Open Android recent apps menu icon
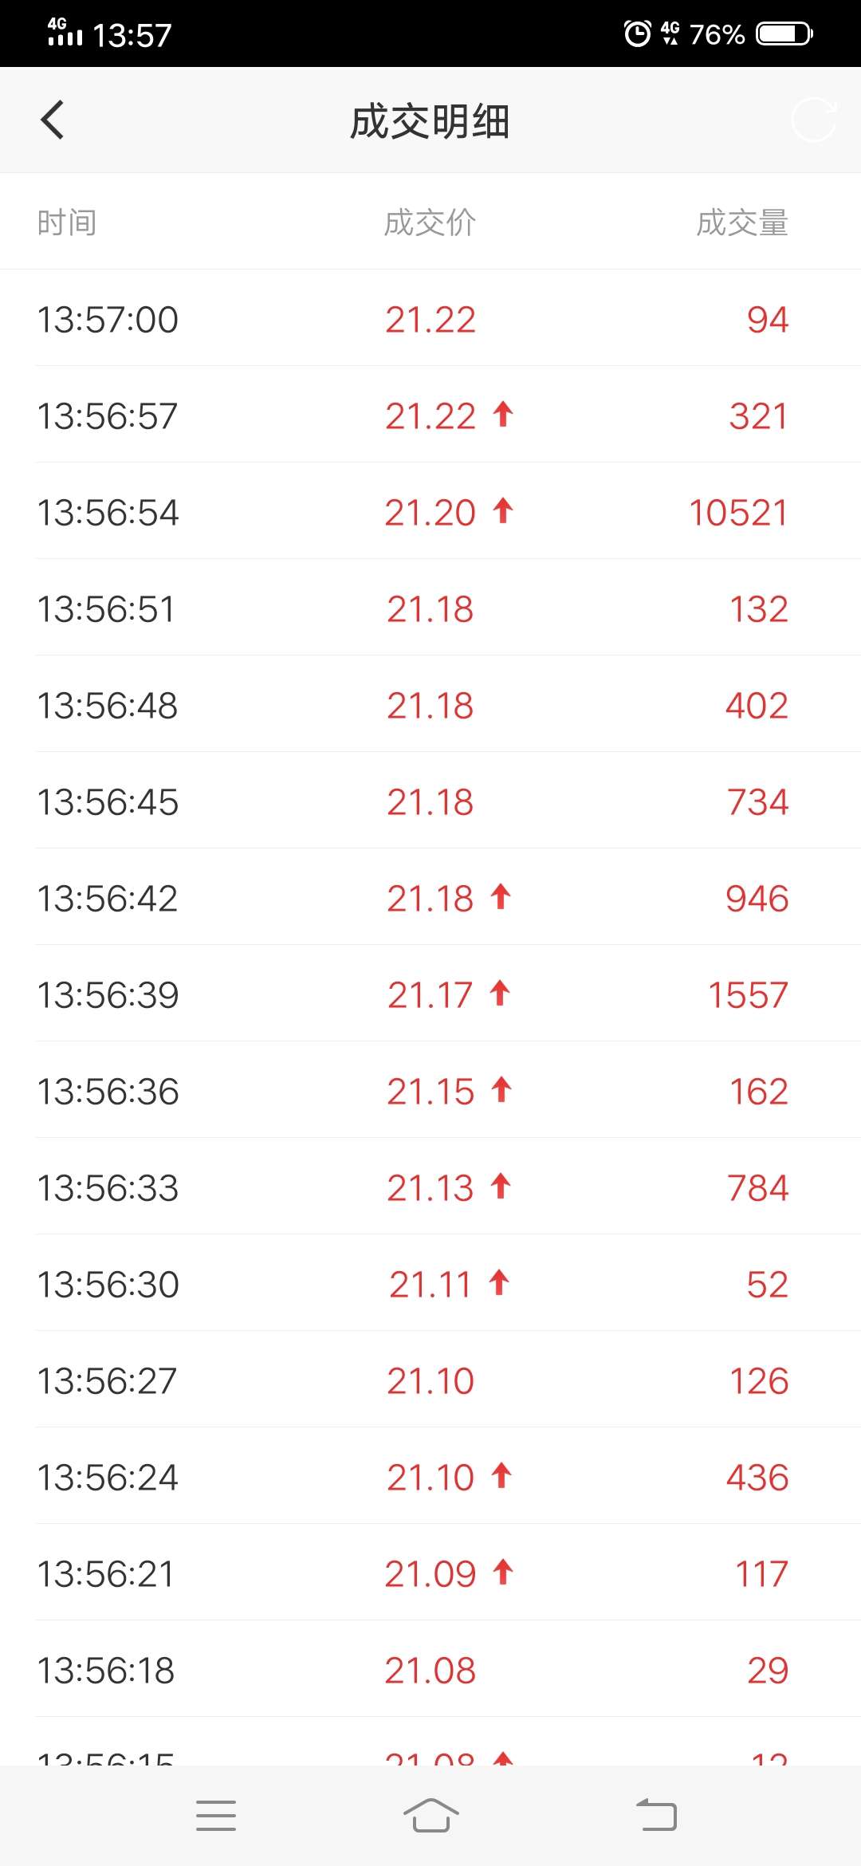Image resolution: width=861 pixels, height=1866 pixels. click(x=216, y=1816)
